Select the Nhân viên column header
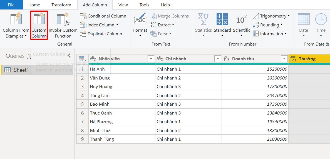The width and height of the screenshot is (330, 159). pyautogui.click(x=122, y=59)
